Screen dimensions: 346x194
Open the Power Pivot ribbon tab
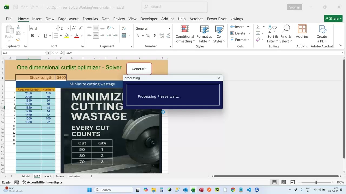coord(217,19)
